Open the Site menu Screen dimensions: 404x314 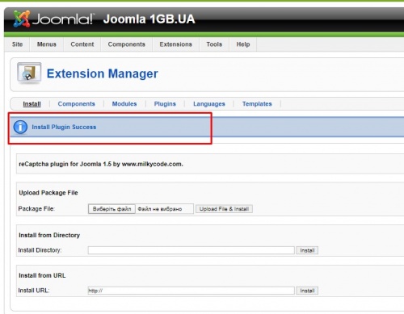[x=17, y=44]
